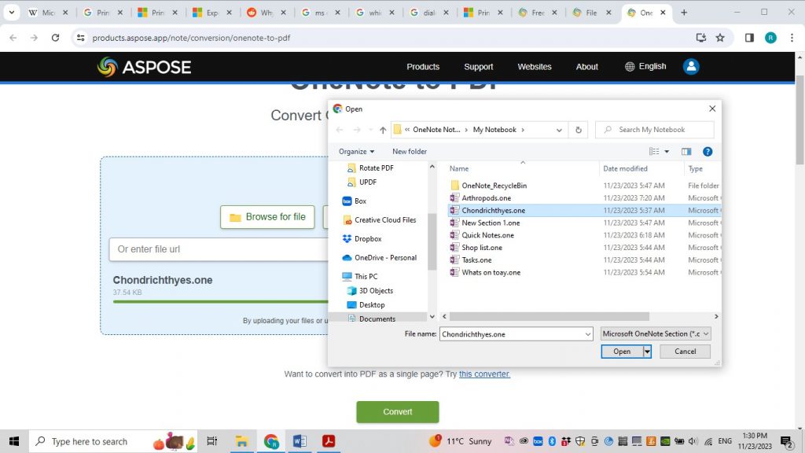The height and width of the screenshot is (453, 805).
Task: Select Dropbox from the navigation pane
Action: (x=369, y=238)
